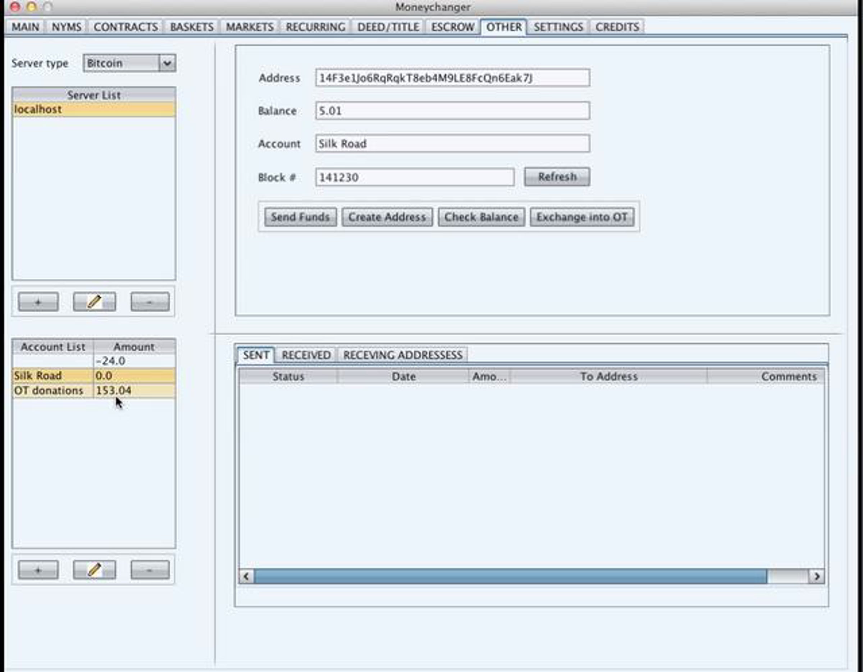
Task: Click the Refresh button
Action: pos(557,177)
